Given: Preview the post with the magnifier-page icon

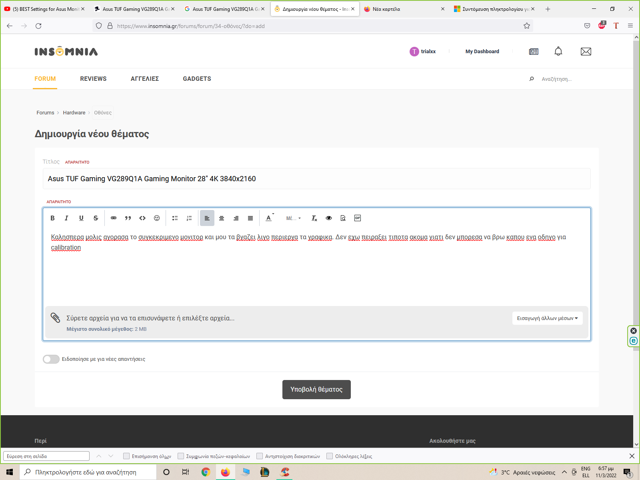Looking at the screenshot, I should coord(343,218).
